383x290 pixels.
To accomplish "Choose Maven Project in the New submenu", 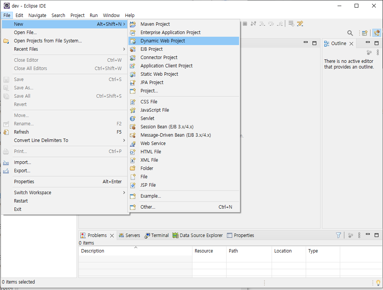I will click(x=184, y=24).
